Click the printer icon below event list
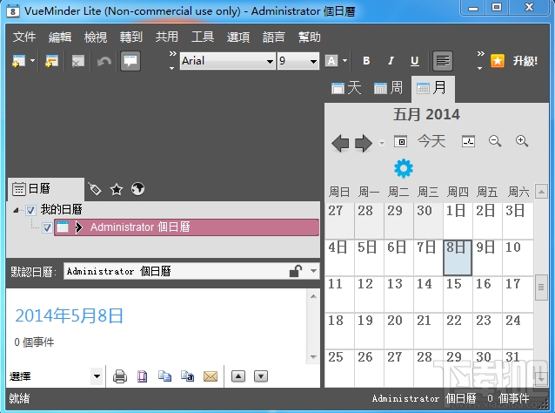Image resolution: width=555 pixels, height=413 pixels. tap(120, 376)
